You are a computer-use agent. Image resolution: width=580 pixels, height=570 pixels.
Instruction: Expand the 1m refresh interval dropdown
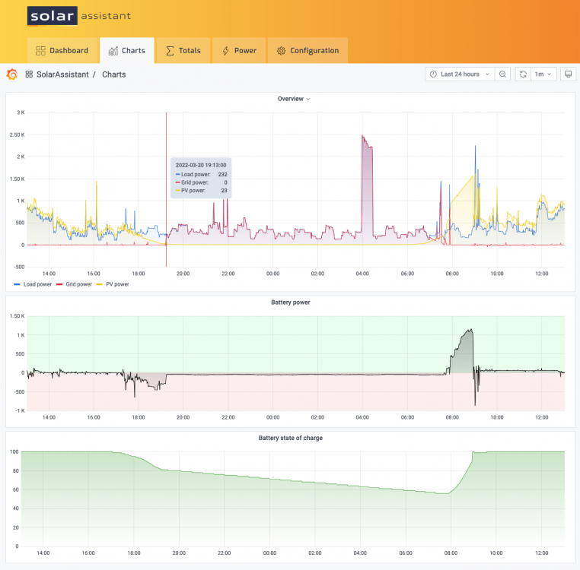tap(543, 74)
